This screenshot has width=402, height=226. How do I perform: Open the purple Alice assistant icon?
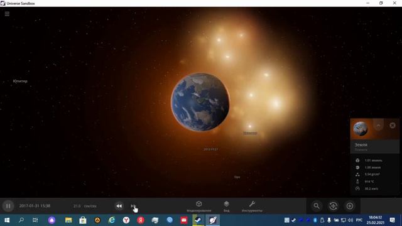coord(52,220)
